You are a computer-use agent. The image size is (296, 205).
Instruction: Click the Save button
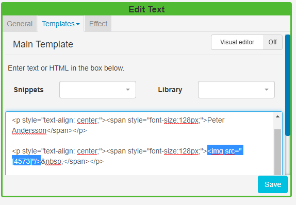273,184
